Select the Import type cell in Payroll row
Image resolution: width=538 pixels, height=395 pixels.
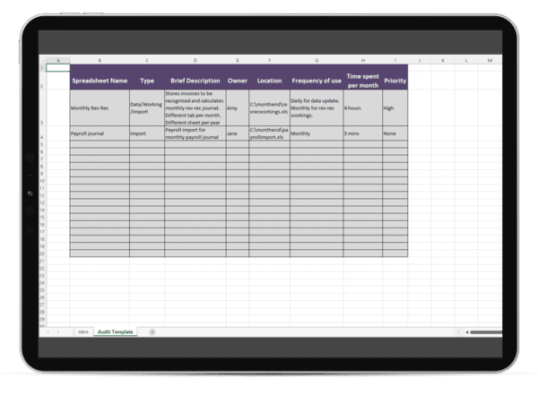click(147, 133)
